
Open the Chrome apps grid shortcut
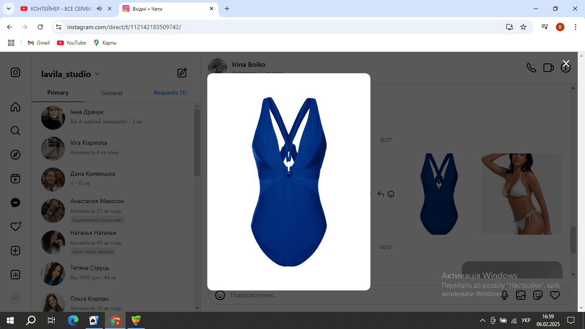11,43
